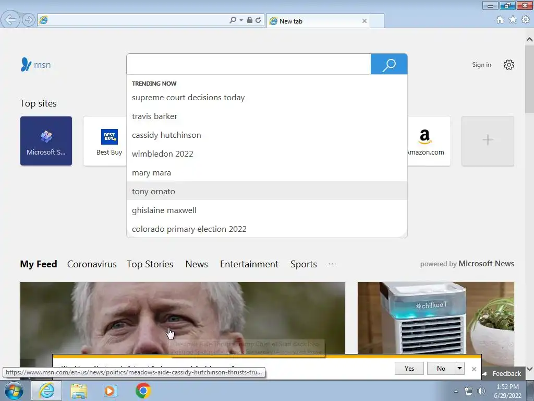Dismiss the notification bar with X
534x401 pixels.
click(474, 369)
